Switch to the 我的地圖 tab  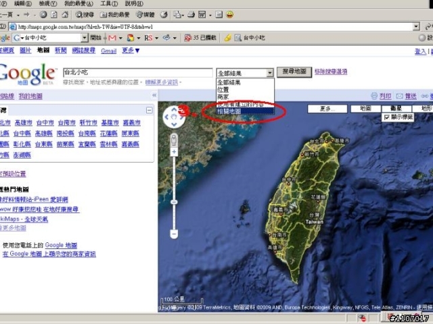click(x=30, y=96)
